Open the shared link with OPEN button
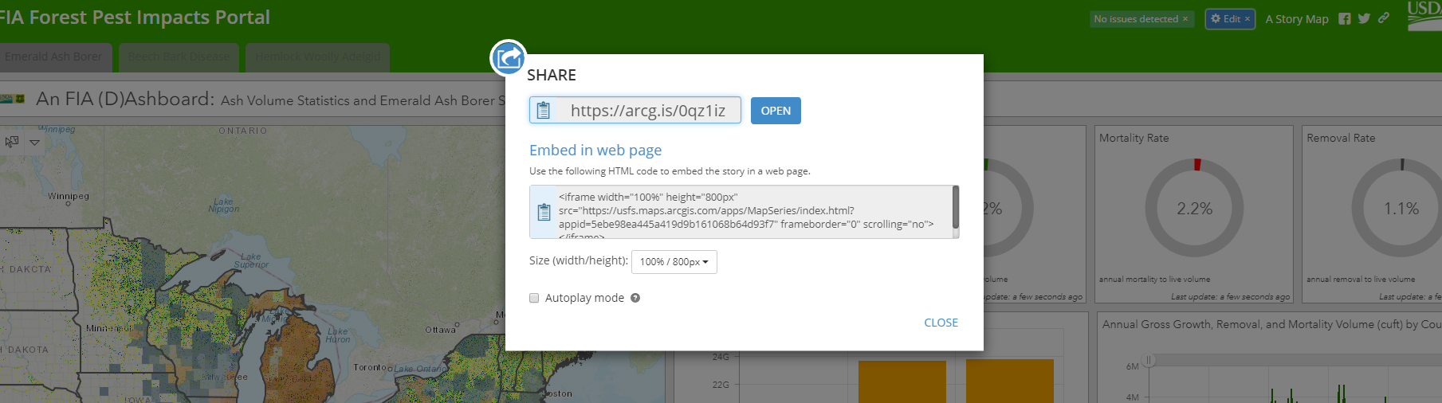1442x403 pixels. (776, 111)
